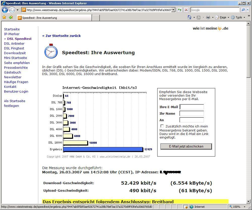Click into the address bar URL field
This screenshot has width=252, height=210.
[99, 10]
